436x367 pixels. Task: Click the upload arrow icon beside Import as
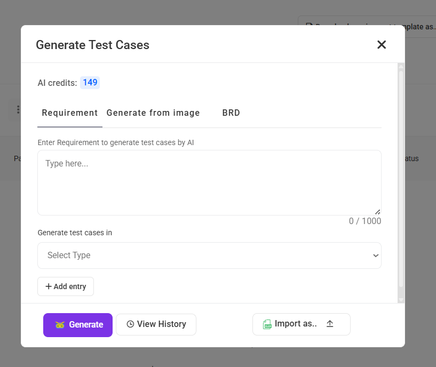coord(330,324)
